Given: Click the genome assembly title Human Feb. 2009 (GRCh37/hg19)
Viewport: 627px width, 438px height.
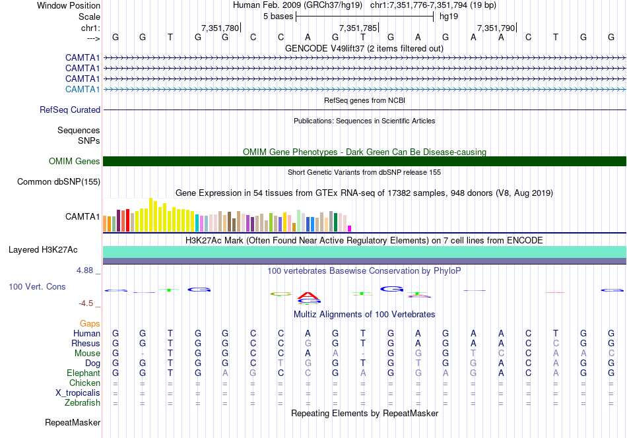Looking at the screenshot, I should (298, 5).
